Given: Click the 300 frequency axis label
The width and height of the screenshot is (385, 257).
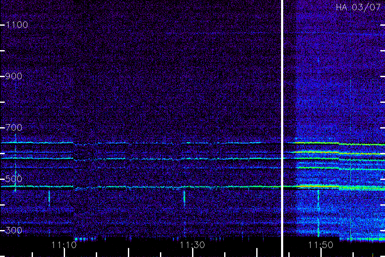Looking at the screenshot, I should pyautogui.click(x=14, y=230).
